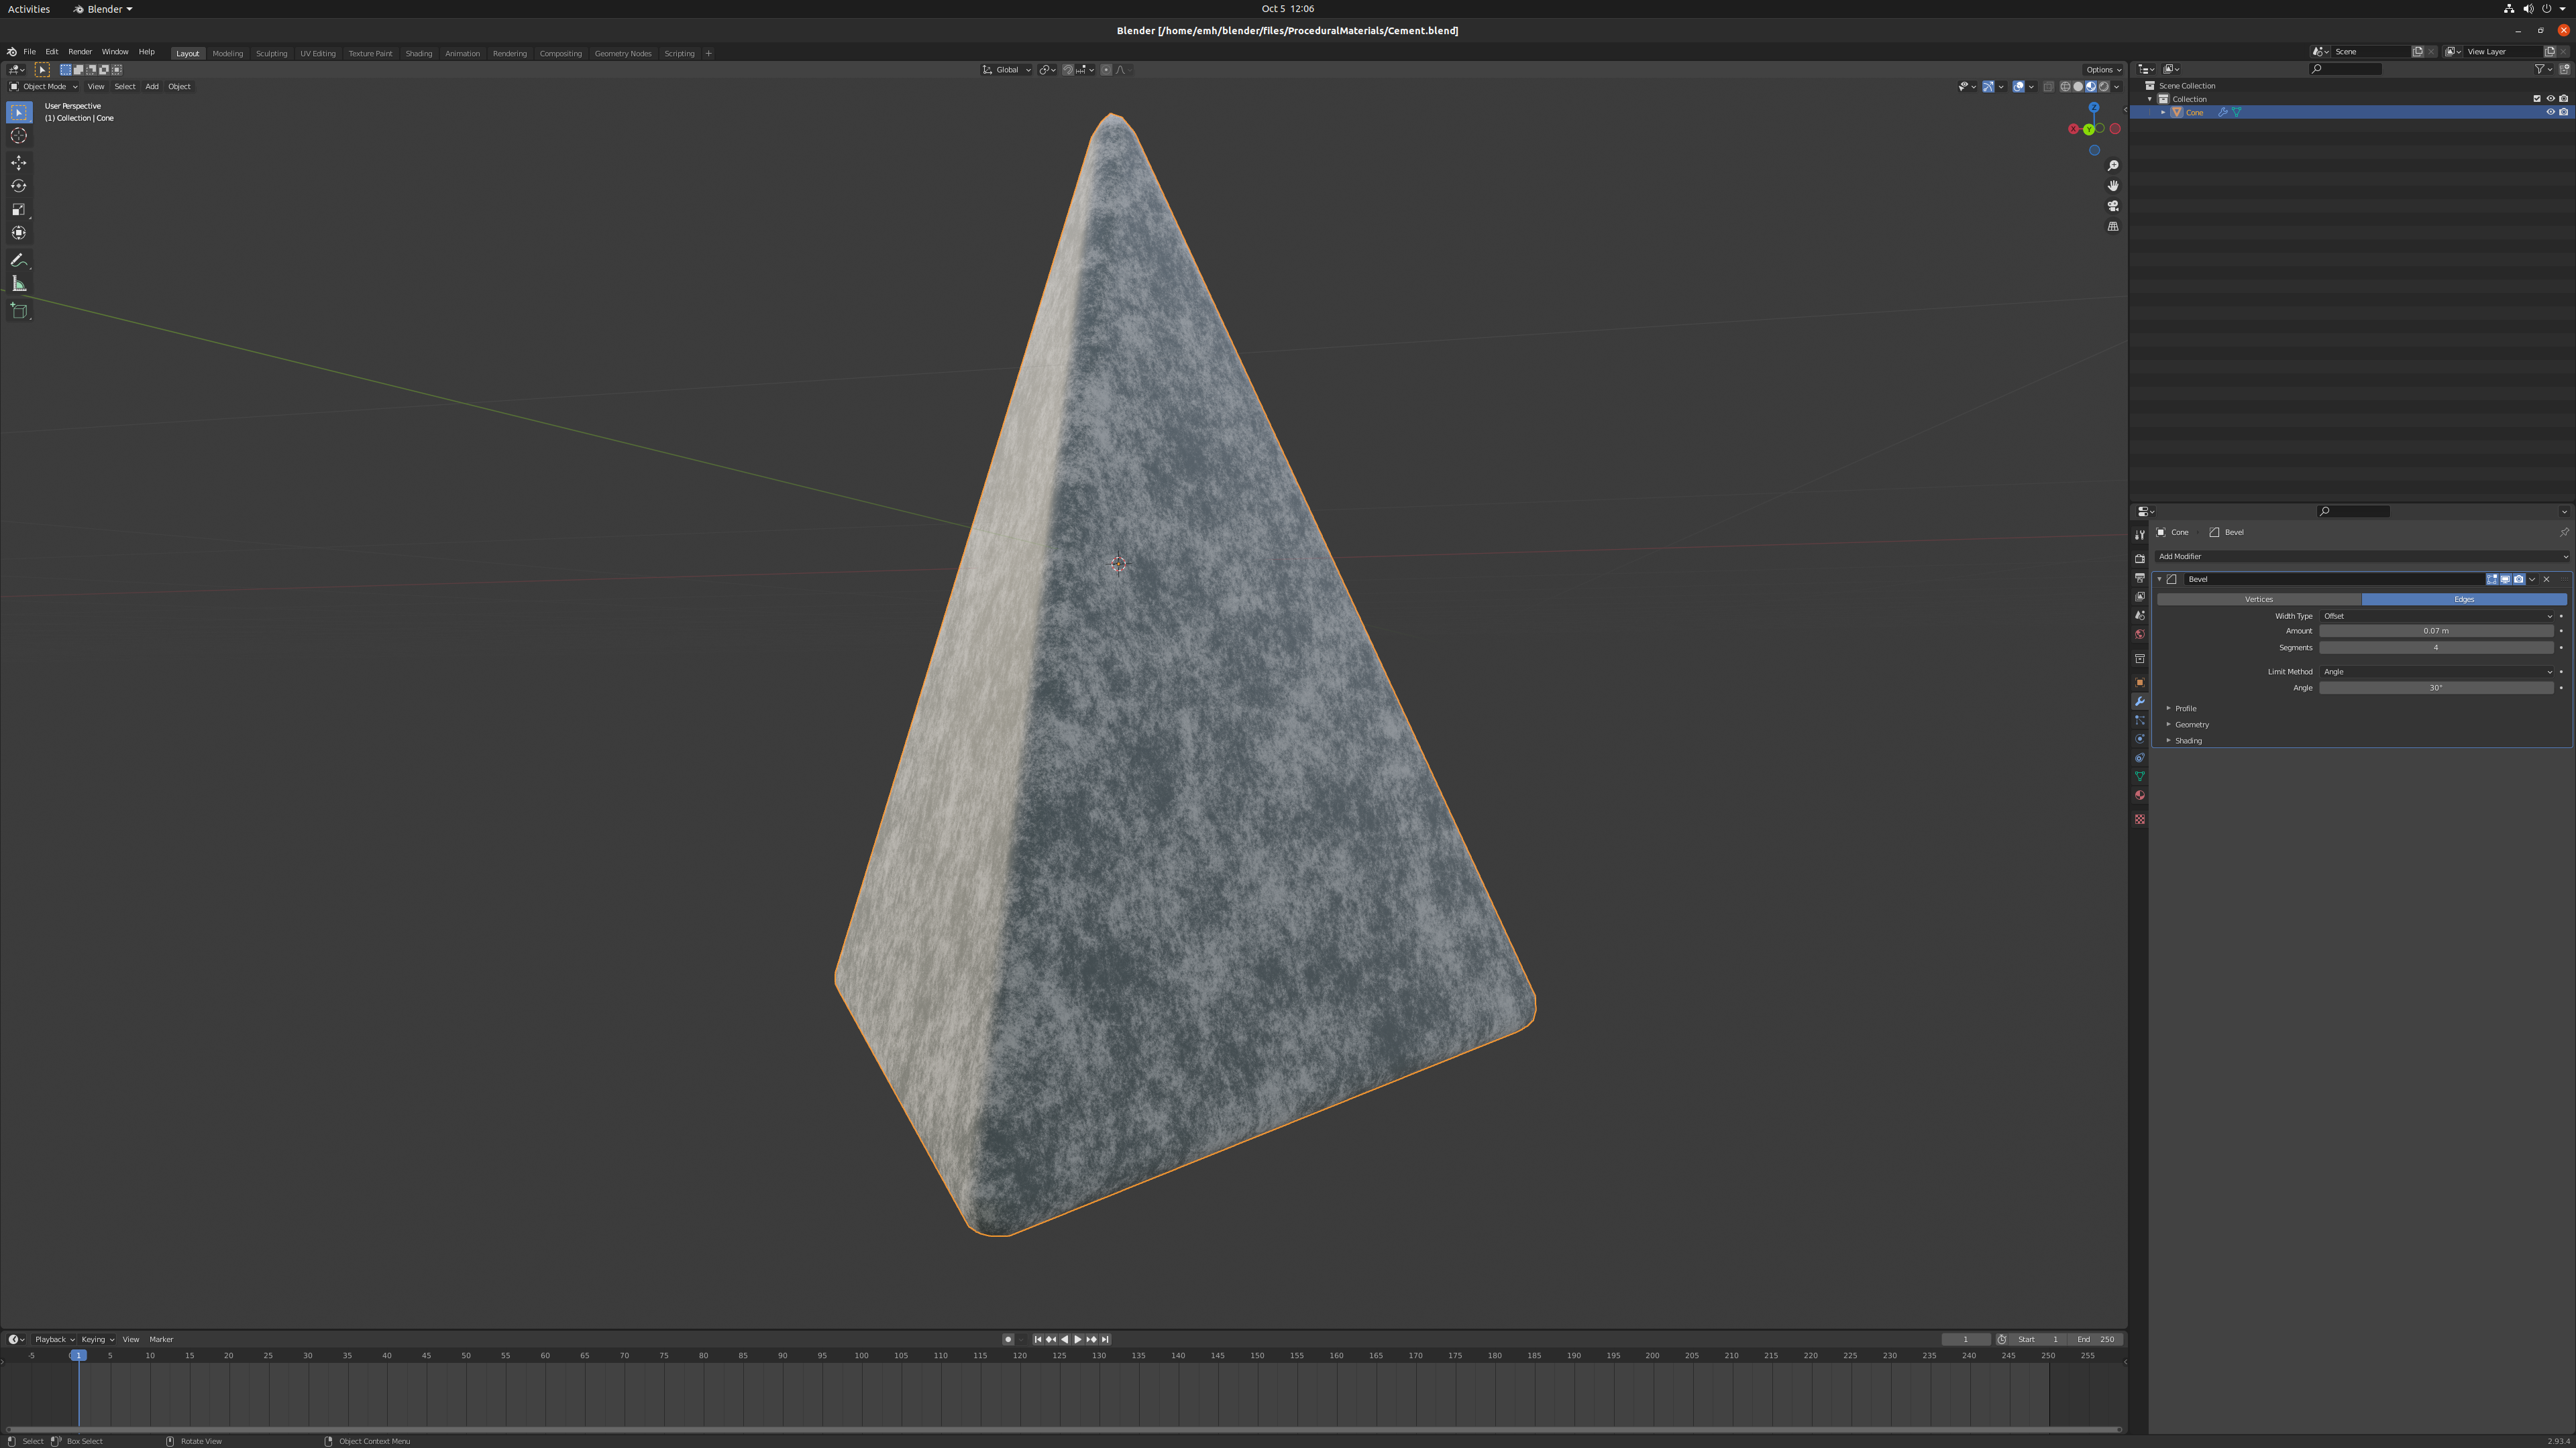Toggle snapping magnet icon
The height and width of the screenshot is (1448, 2576).
pos(1068,70)
